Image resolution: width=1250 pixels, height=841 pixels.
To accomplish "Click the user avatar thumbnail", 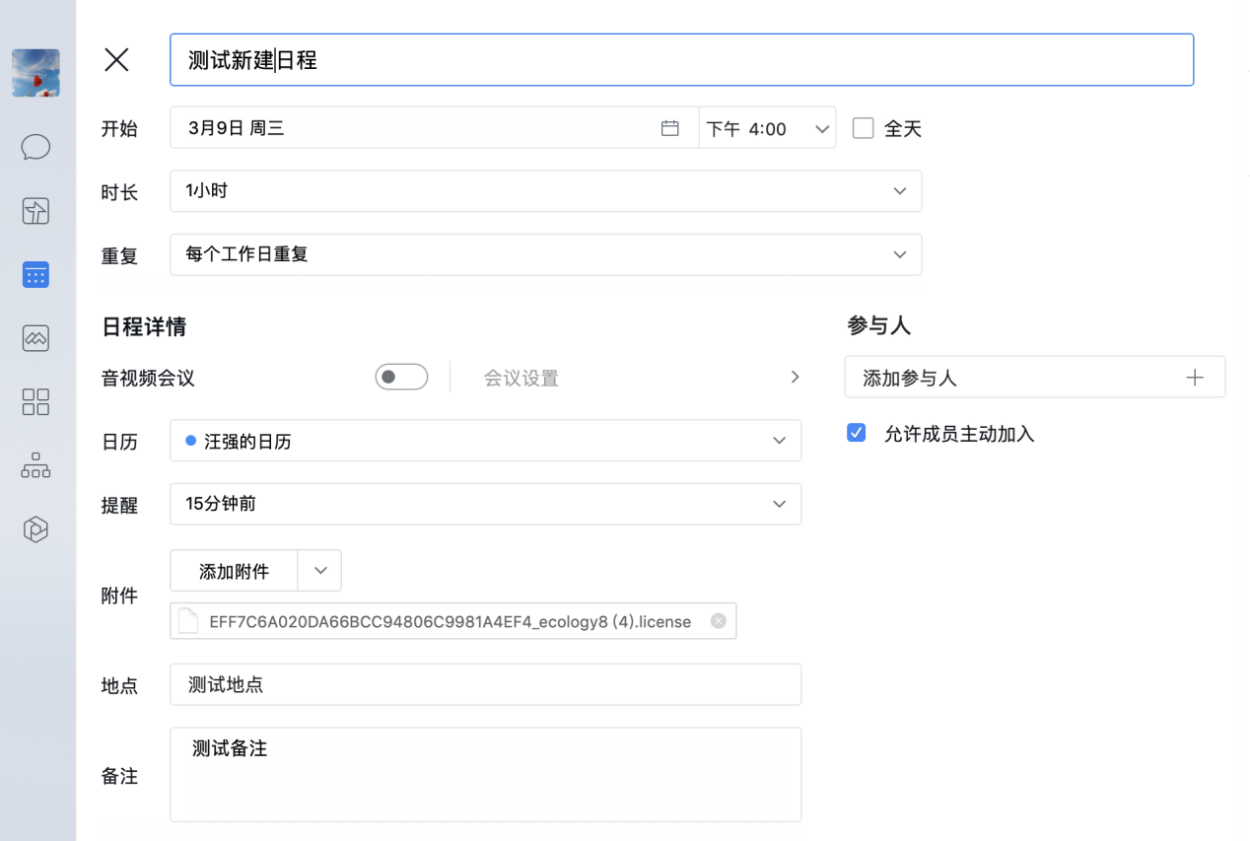I will (35, 73).
